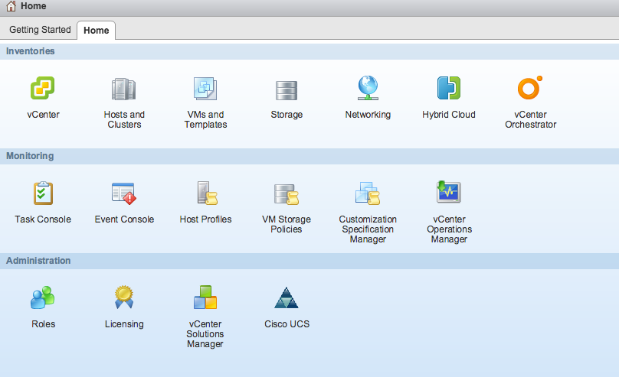Open Hosts and Clusters icon

pyautogui.click(x=124, y=89)
